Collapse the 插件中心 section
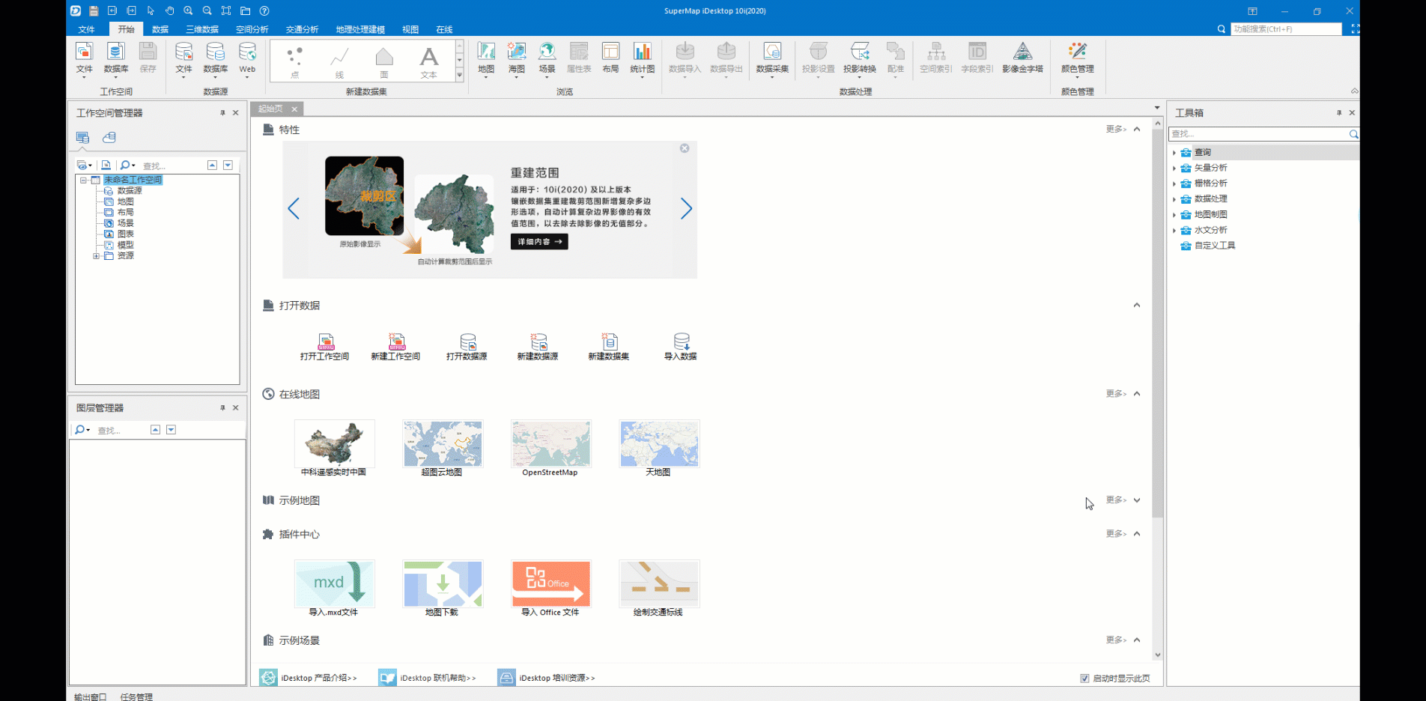 point(1137,533)
